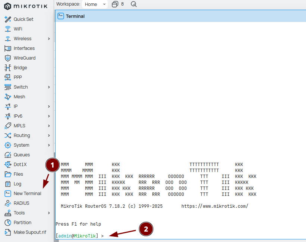Open the Log menu label

click(18, 184)
